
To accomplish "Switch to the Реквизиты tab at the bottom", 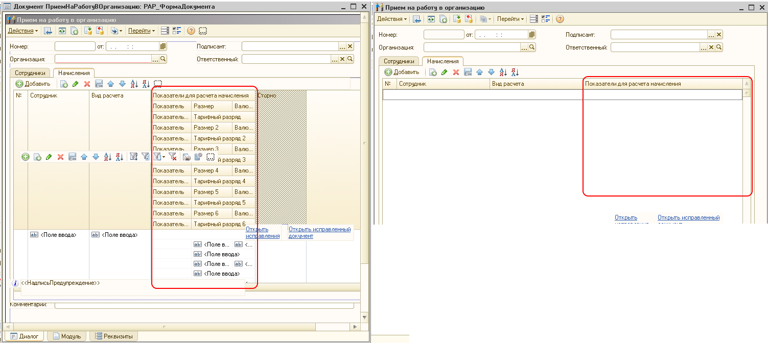I will (x=113, y=336).
